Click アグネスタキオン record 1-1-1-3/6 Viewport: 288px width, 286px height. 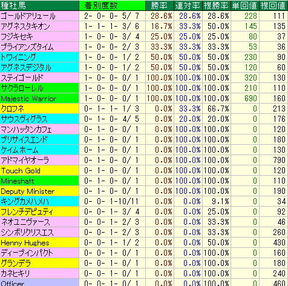(x=111, y=26)
